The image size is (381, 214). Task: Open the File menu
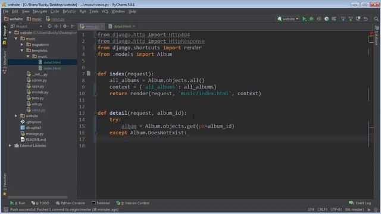[x=5, y=11]
